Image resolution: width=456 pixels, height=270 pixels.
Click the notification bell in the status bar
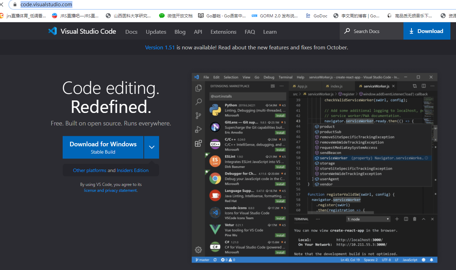coord(432,260)
